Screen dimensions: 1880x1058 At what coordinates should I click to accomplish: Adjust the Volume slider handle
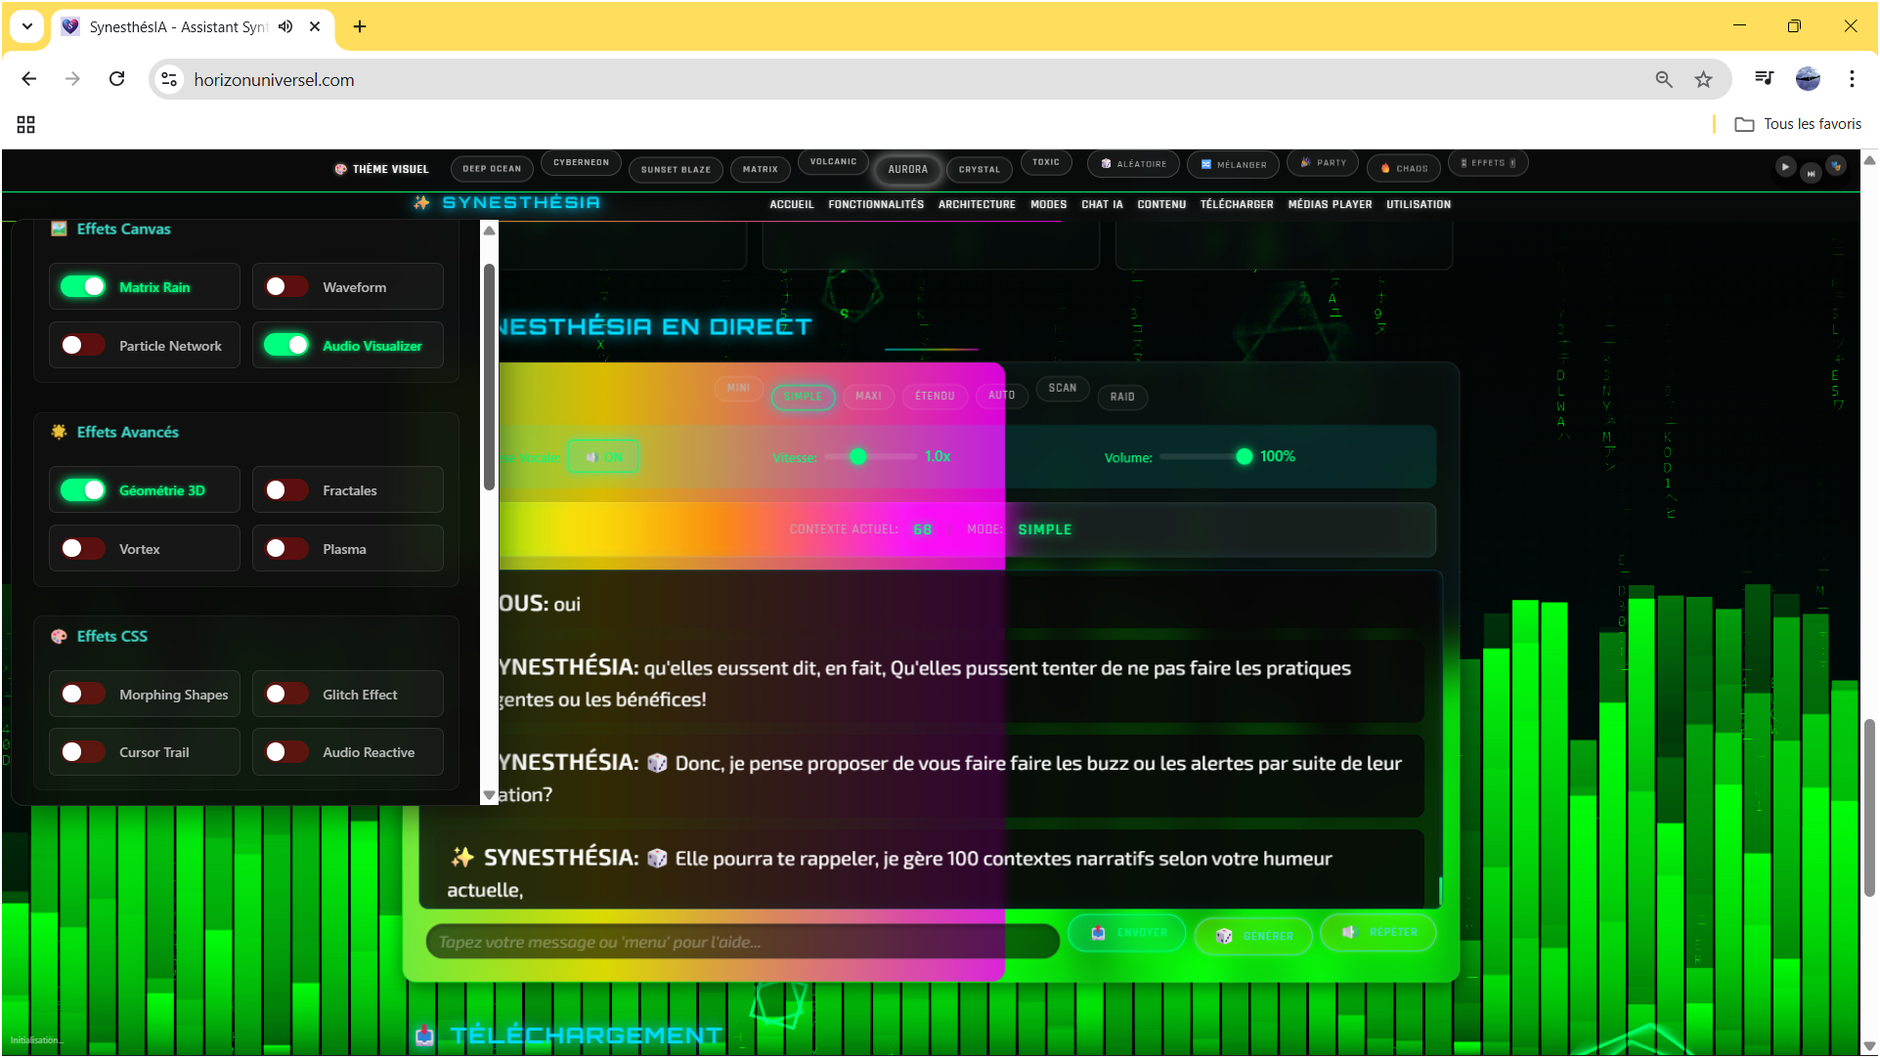[1244, 456]
